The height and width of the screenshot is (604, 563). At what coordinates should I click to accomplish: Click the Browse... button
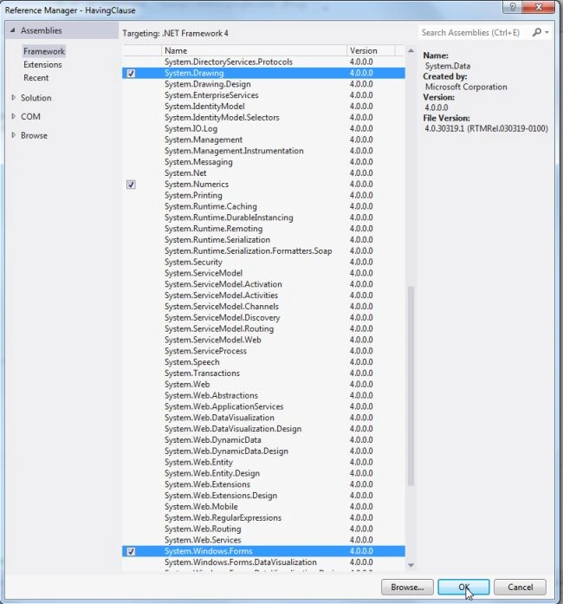pyautogui.click(x=407, y=587)
